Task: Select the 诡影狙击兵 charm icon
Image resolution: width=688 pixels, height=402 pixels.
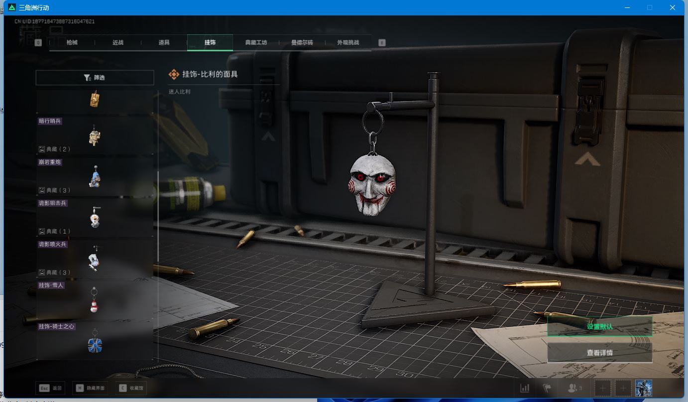Action: click(x=95, y=218)
